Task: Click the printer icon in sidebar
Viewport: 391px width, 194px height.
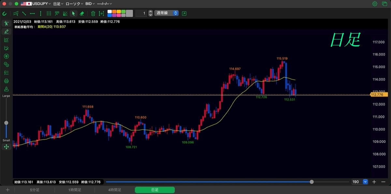Action: (6, 81)
